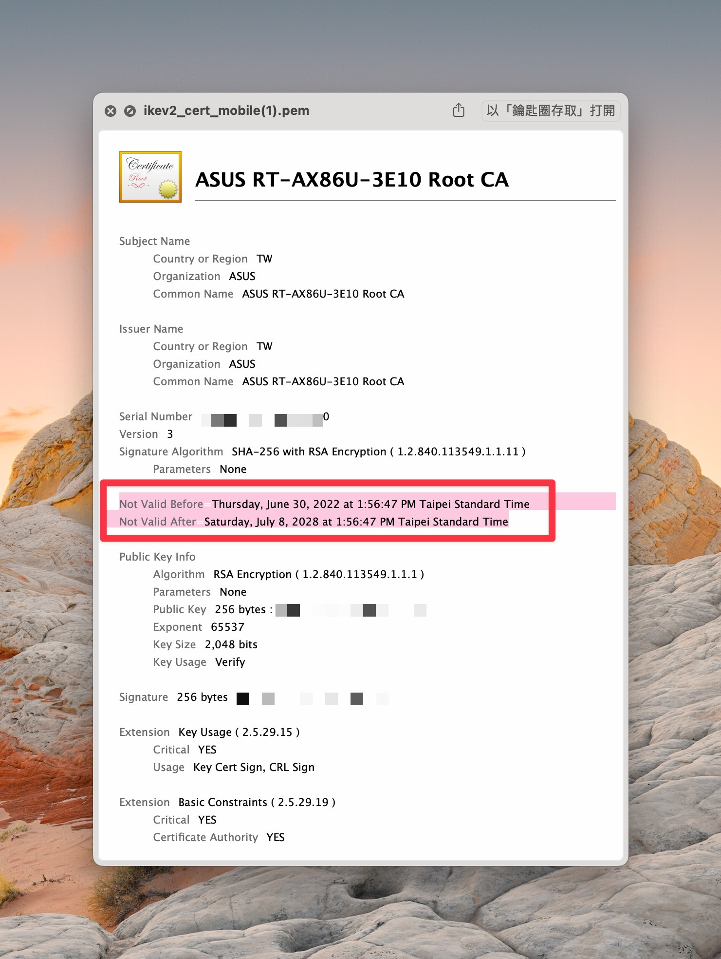Click Subject Organization ASUS value
Viewport: 721px width, 959px height.
(x=242, y=276)
